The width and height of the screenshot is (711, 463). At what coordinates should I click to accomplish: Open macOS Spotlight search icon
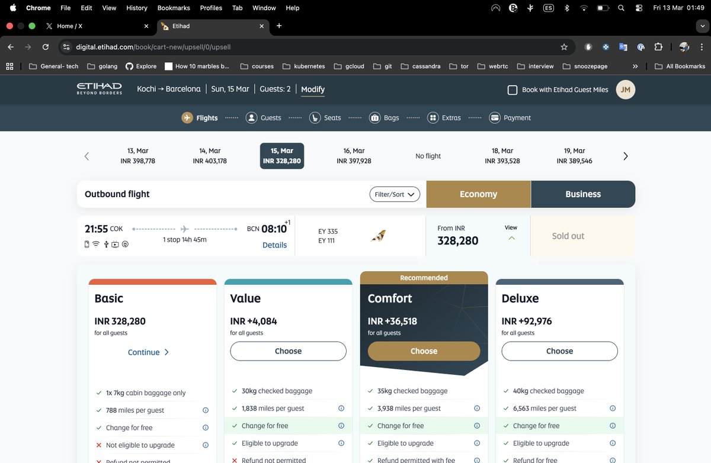621,8
